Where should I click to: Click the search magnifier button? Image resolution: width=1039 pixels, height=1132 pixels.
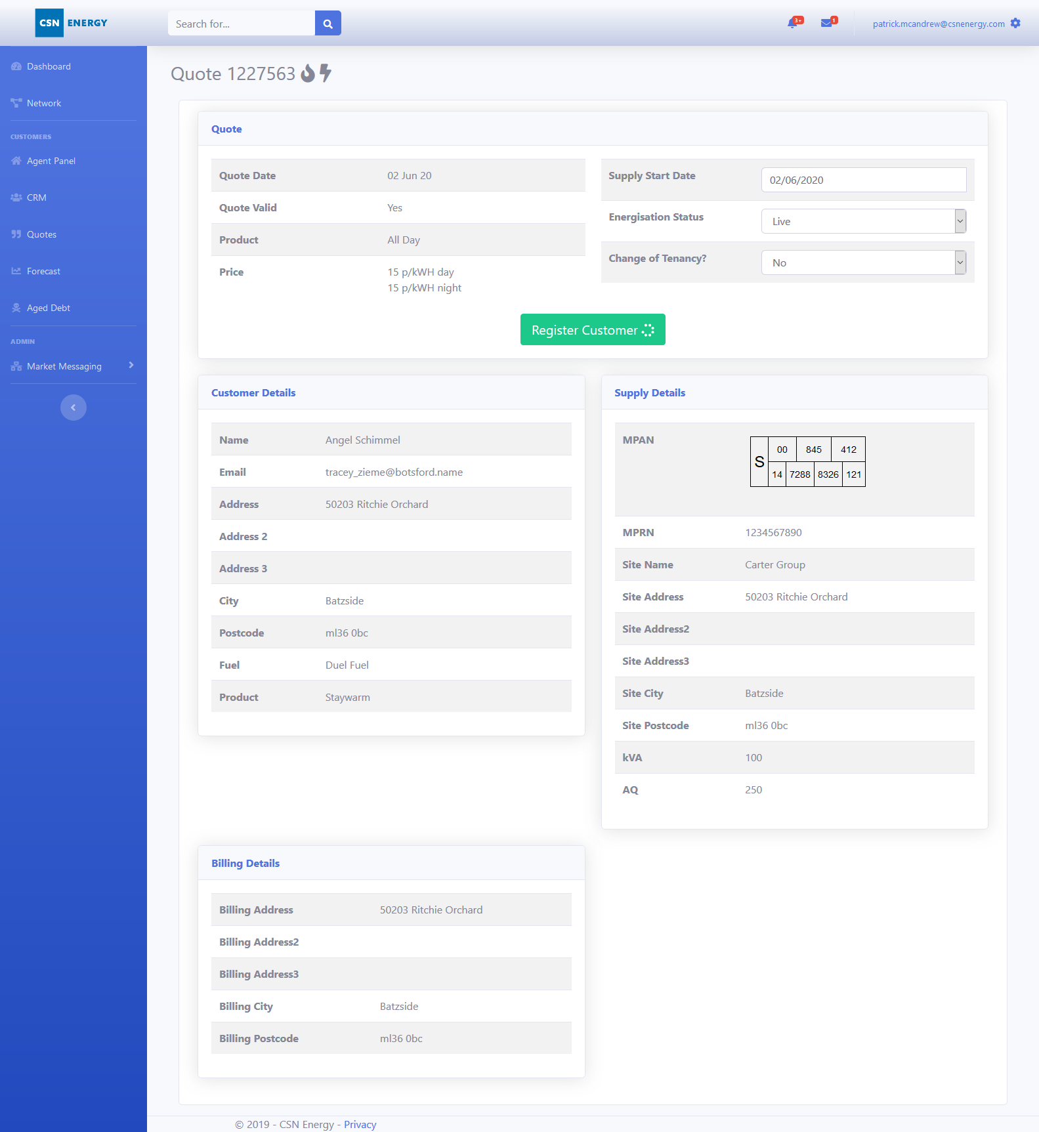tap(328, 24)
